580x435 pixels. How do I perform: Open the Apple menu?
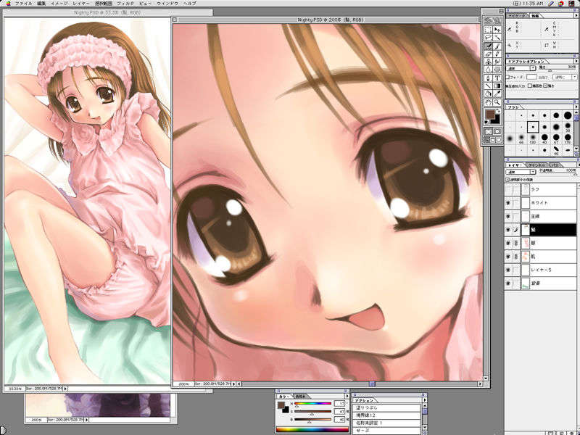point(7,4)
